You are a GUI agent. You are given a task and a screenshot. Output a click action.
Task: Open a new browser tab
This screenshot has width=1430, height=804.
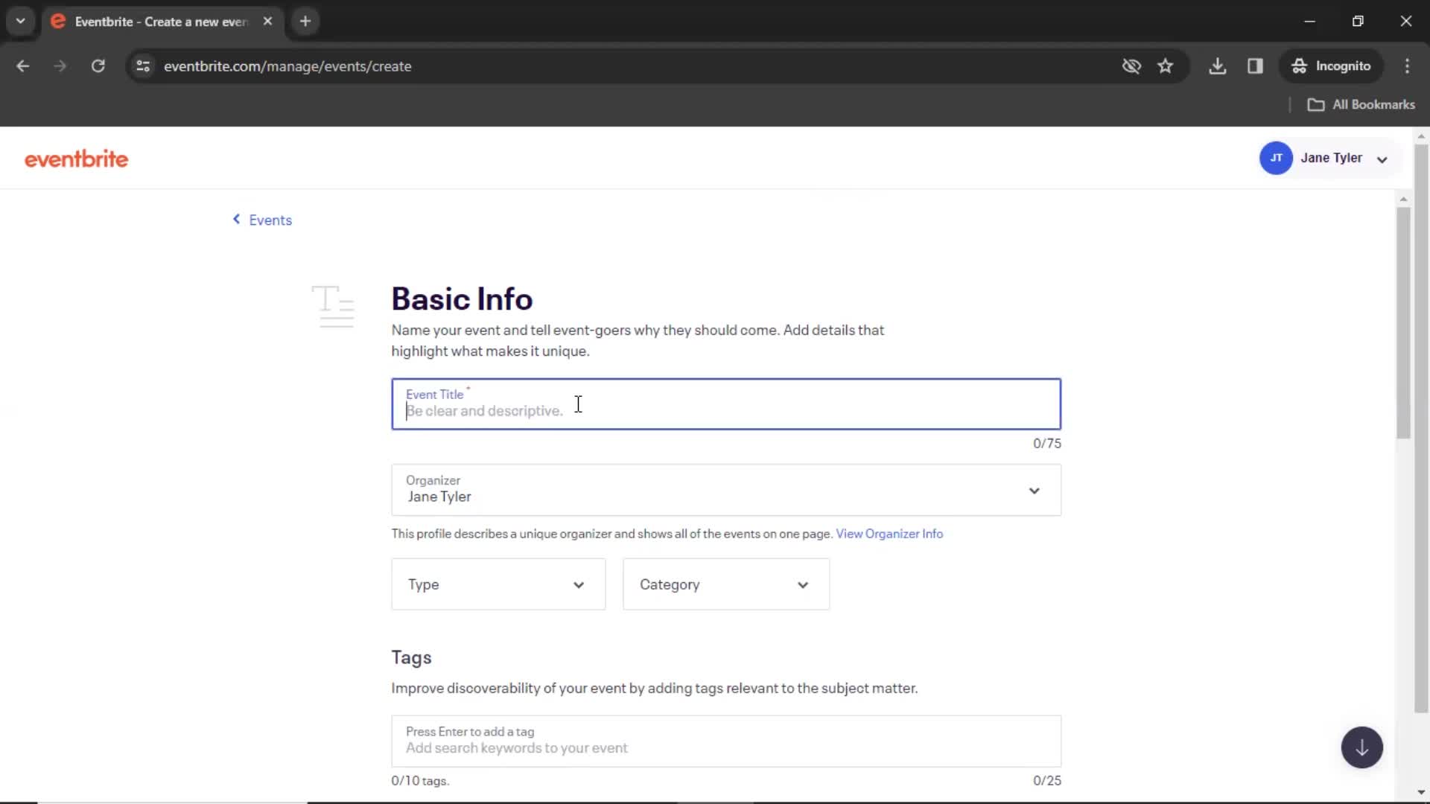[305, 22]
